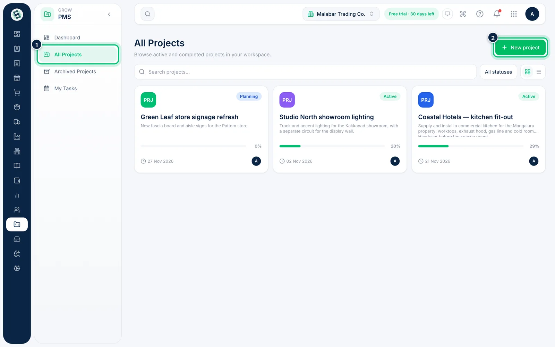Focus the Search projects input field
The height and width of the screenshot is (347, 555).
pyautogui.click(x=305, y=72)
